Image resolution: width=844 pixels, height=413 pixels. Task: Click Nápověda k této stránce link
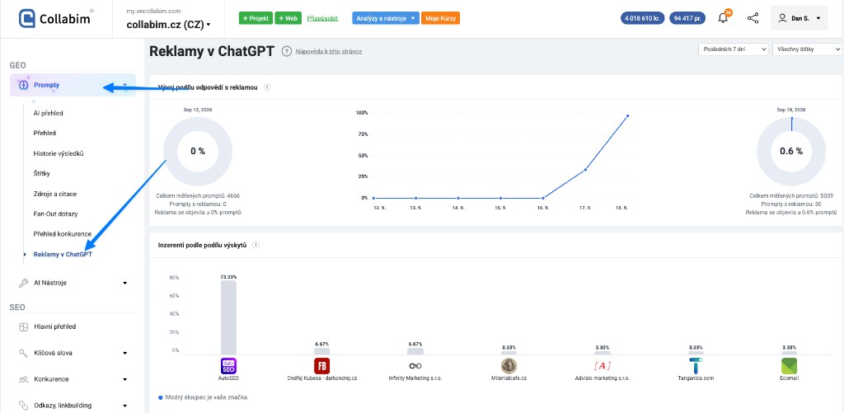point(329,51)
